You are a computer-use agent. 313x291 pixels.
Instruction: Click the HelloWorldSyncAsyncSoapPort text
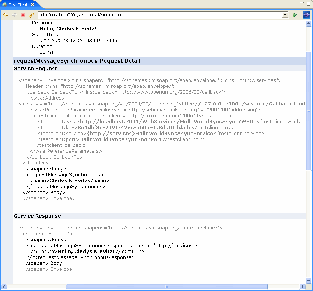coord(120,139)
